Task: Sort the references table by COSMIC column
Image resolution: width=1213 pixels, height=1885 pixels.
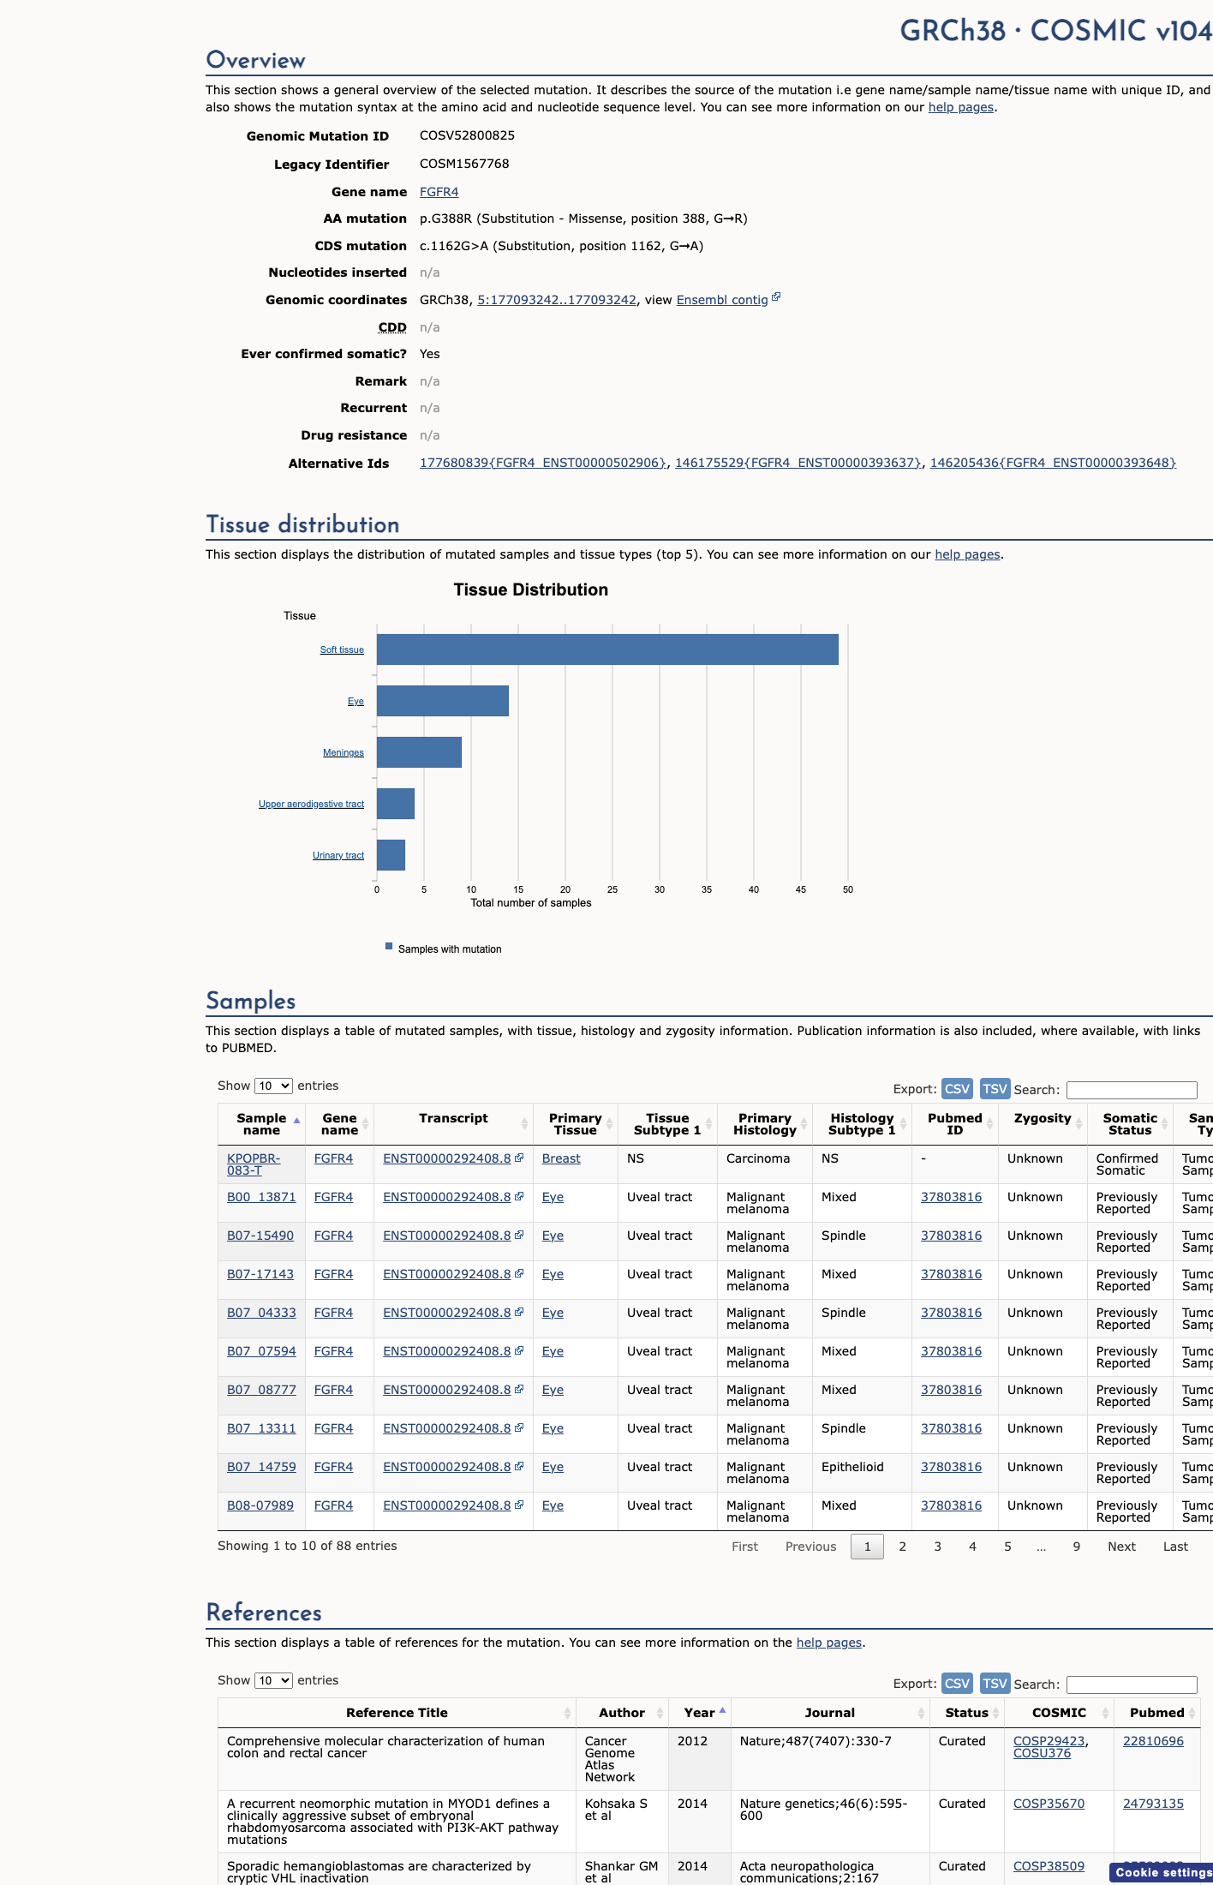Action: tap(1059, 1713)
